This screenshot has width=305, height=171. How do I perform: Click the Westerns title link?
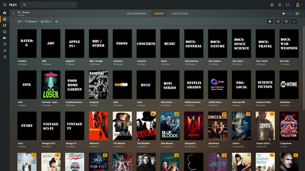pos(94,143)
